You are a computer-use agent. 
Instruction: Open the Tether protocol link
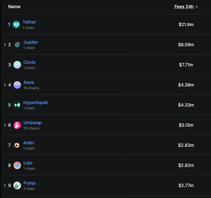(29, 22)
